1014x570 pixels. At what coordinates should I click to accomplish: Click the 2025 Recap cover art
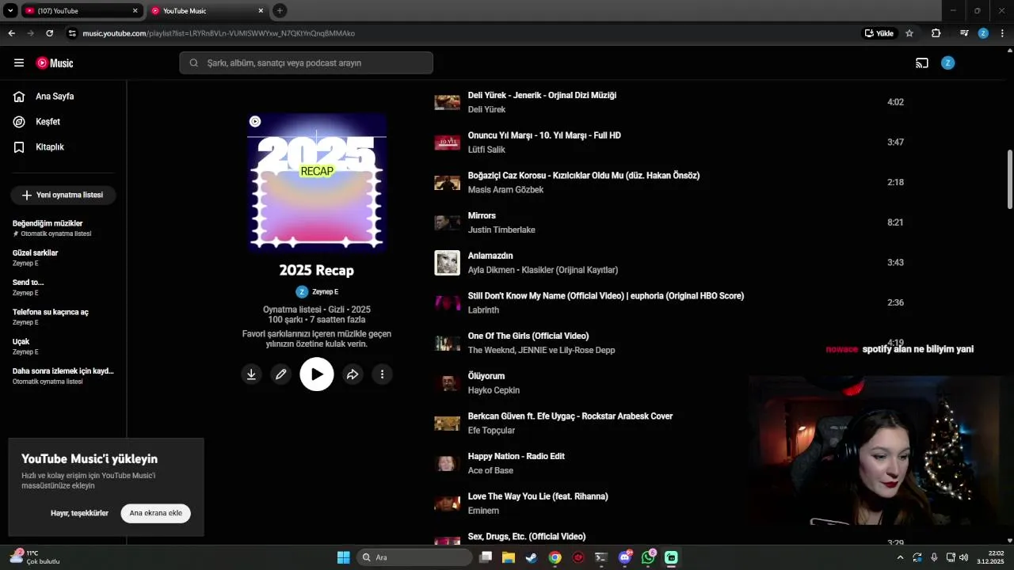tap(317, 182)
